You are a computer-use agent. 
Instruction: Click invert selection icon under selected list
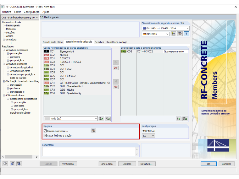pyautogui.click(x=185, y=119)
